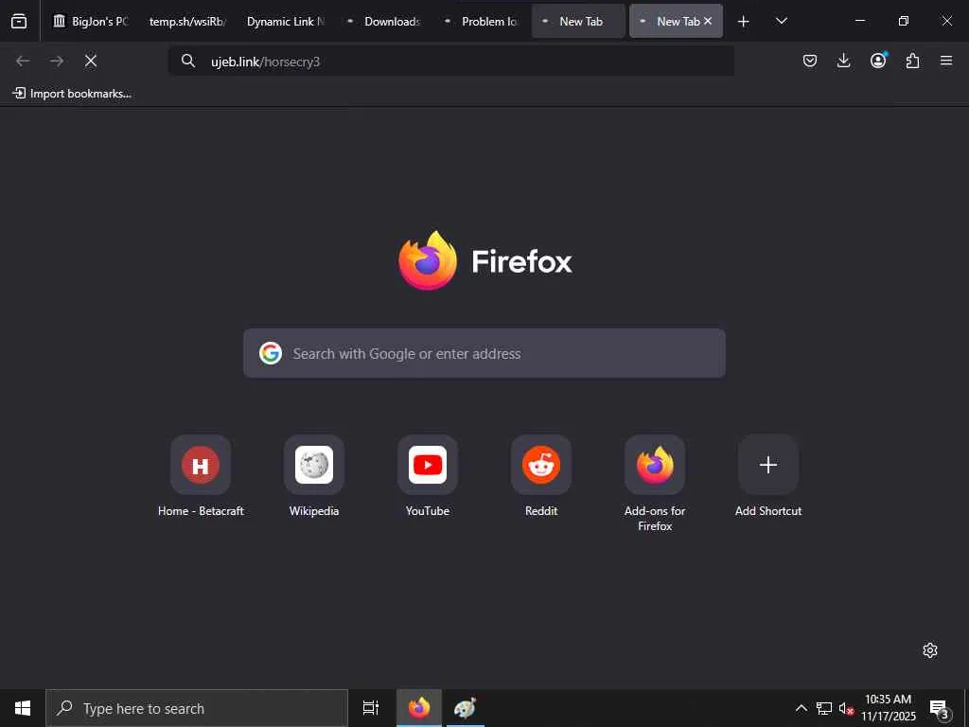
Task: Focus the URL bar showing ujeb.link/horsecry3
Action: click(x=451, y=62)
